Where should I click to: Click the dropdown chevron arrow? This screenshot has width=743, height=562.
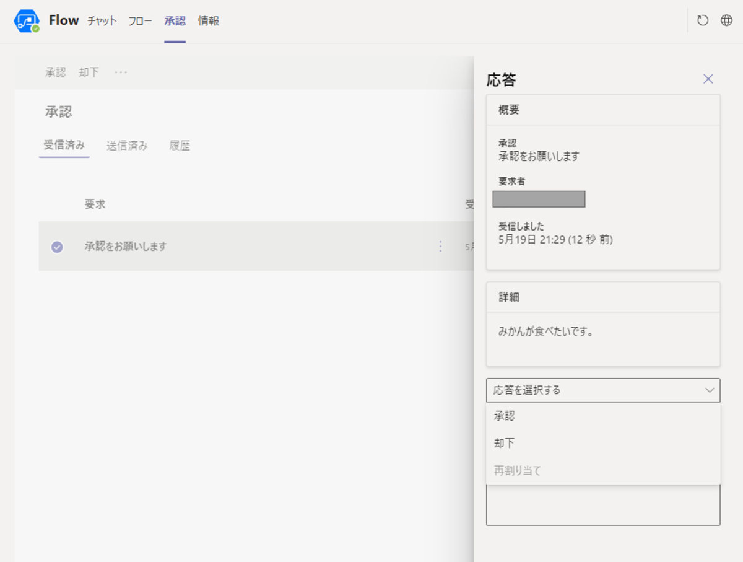pyautogui.click(x=710, y=390)
